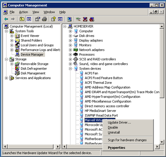The image size is (166, 157).
Task: Click the Uninstall device toolbar icon
Action: tap(85, 19)
